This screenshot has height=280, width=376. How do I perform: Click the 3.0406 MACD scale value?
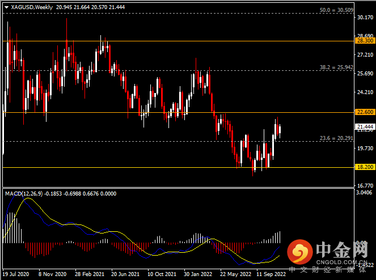click(x=364, y=193)
